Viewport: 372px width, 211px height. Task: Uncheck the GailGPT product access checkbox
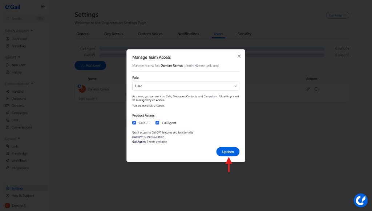pyautogui.click(x=134, y=123)
